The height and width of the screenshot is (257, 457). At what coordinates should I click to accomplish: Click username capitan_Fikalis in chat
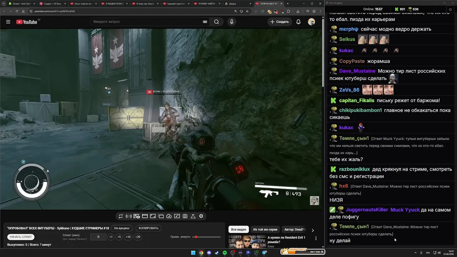[x=357, y=101]
